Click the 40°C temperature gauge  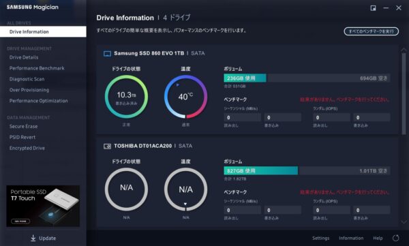pyautogui.click(x=185, y=97)
